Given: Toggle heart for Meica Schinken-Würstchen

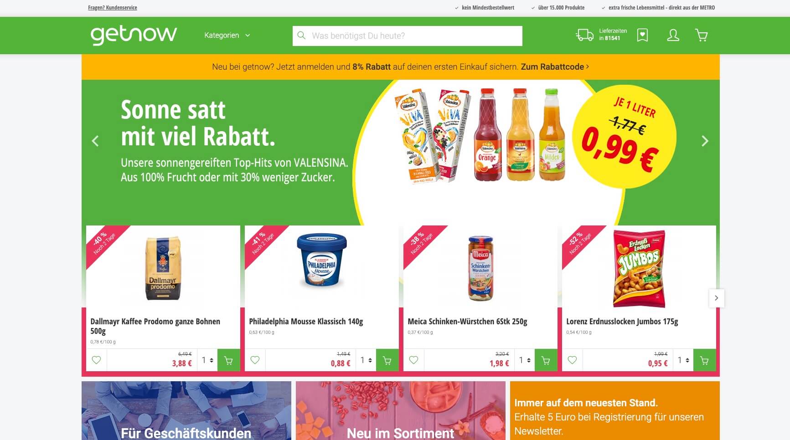Looking at the screenshot, I should 413,360.
